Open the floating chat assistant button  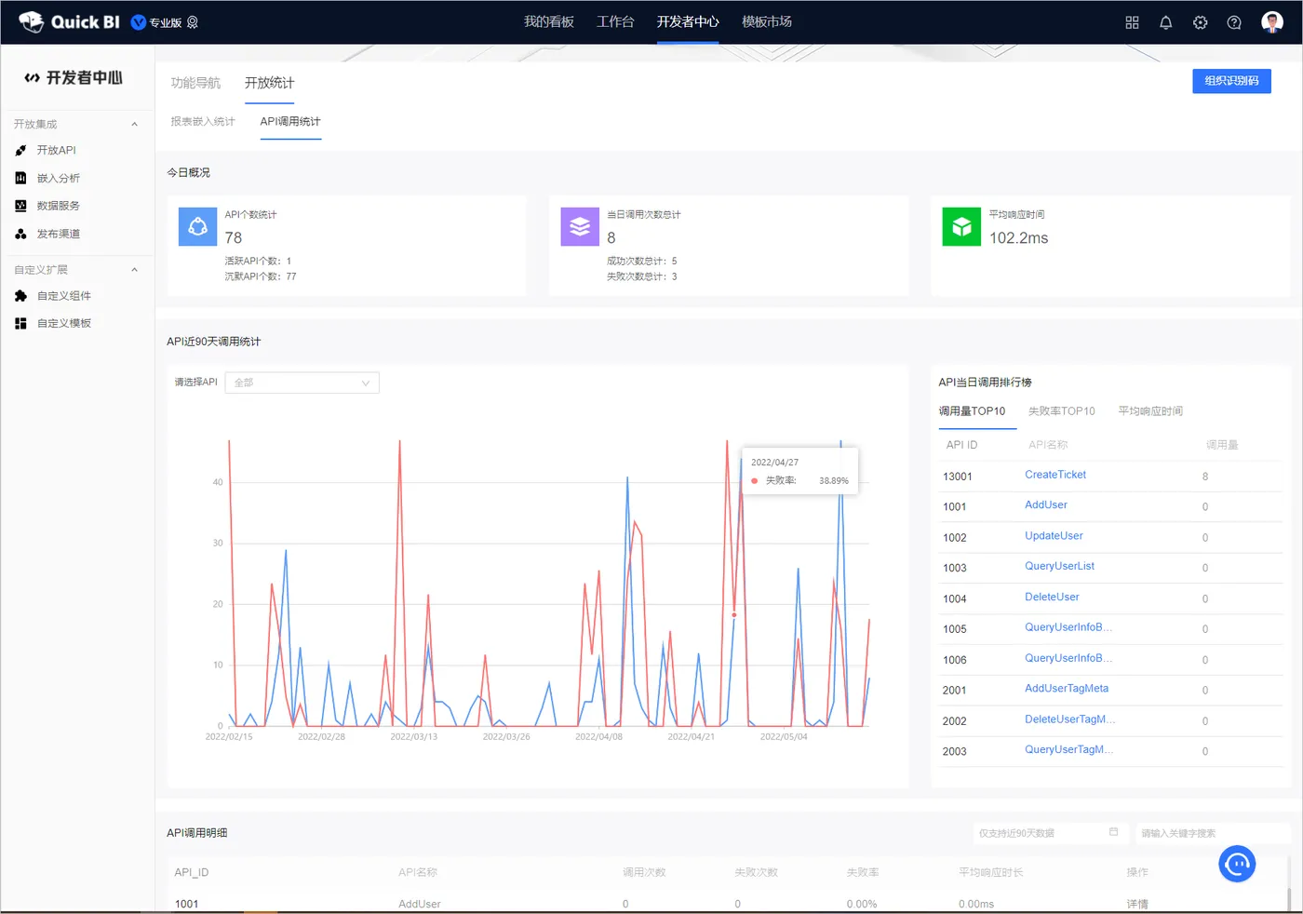coord(1237,865)
